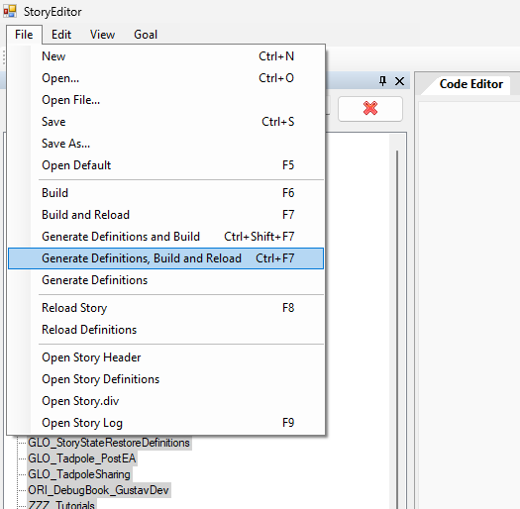
Task: Choose Open Default from File menu
Action: [165, 165]
